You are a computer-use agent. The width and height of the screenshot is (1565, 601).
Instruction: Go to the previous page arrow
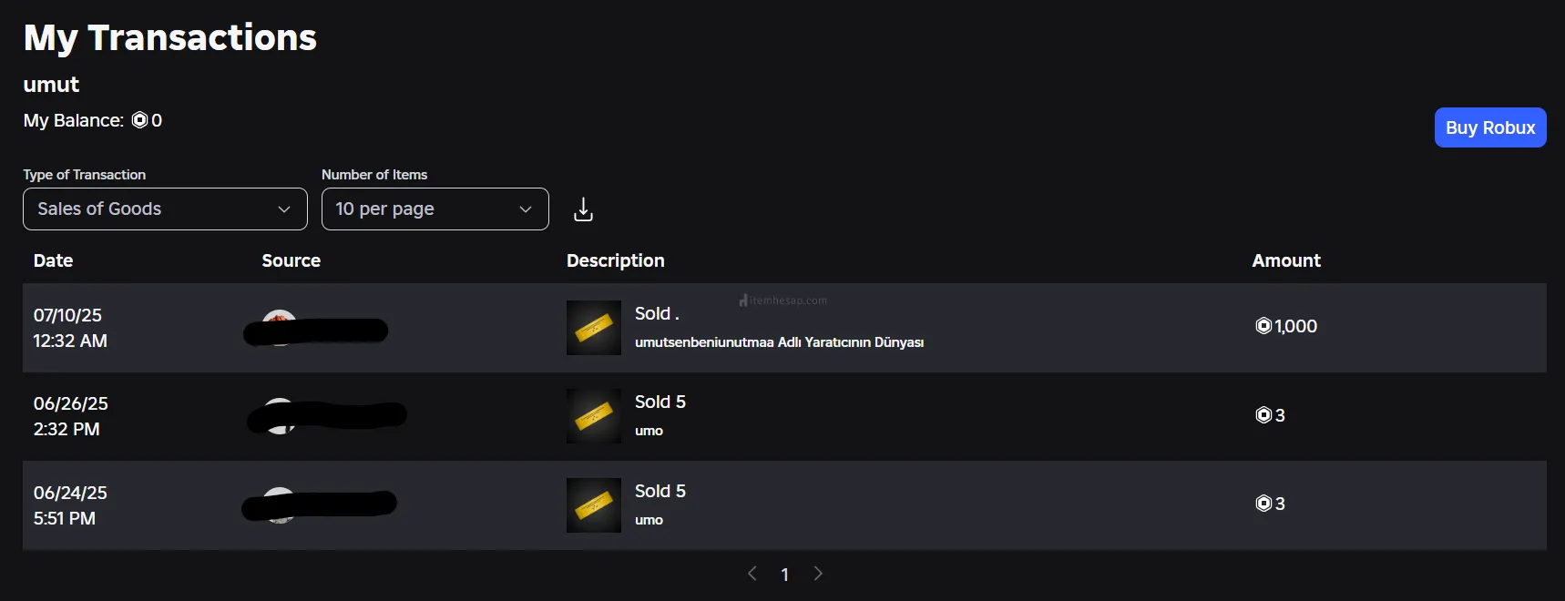point(752,574)
